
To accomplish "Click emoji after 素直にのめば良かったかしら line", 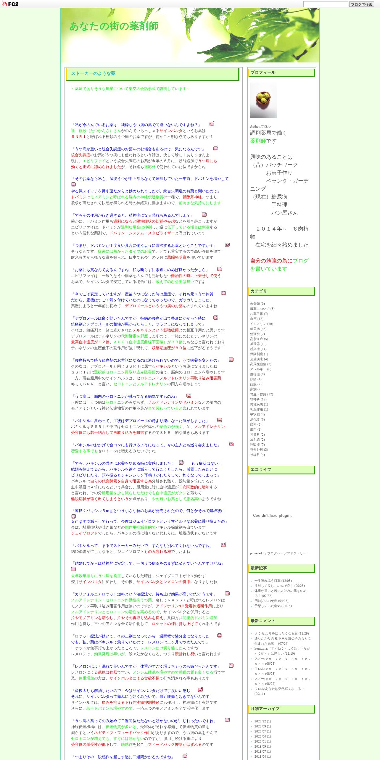I will 220,269.
